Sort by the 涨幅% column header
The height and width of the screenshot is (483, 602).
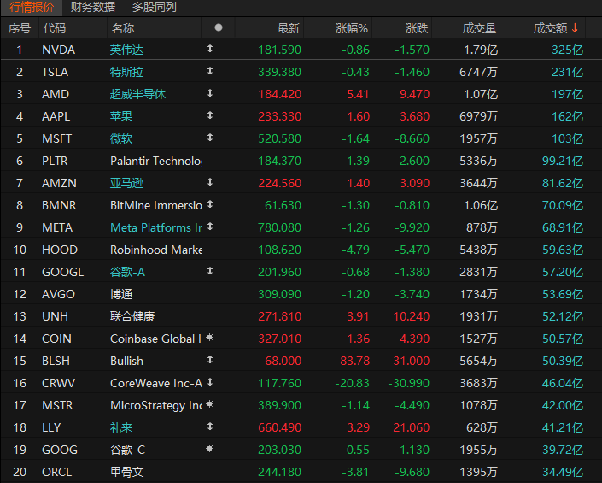click(352, 28)
